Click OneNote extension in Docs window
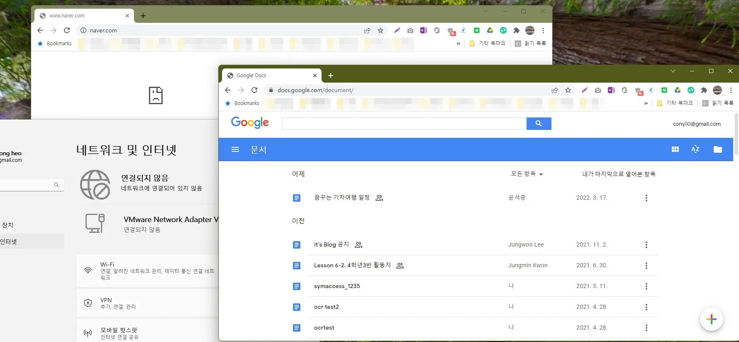 click(611, 90)
